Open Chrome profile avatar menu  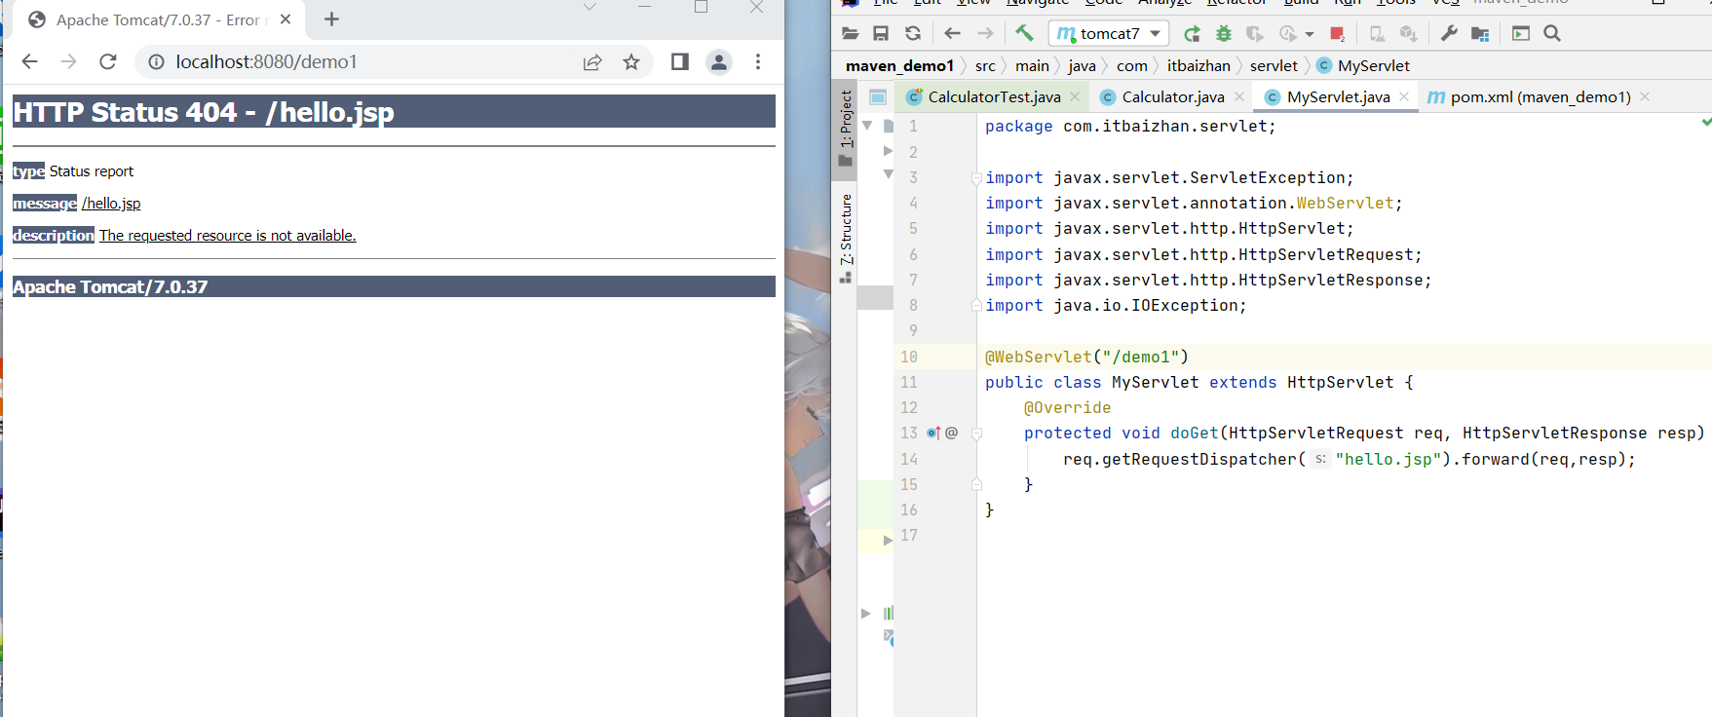tap(719, 61)
